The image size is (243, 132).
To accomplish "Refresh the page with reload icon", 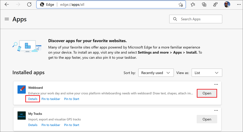I will tap(29, 5).
